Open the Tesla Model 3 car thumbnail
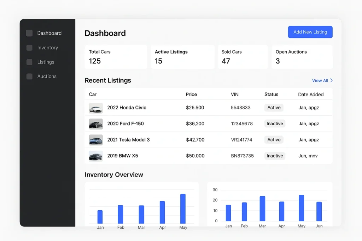The width and height of the screenshot is (362, 241). (96, 140)
